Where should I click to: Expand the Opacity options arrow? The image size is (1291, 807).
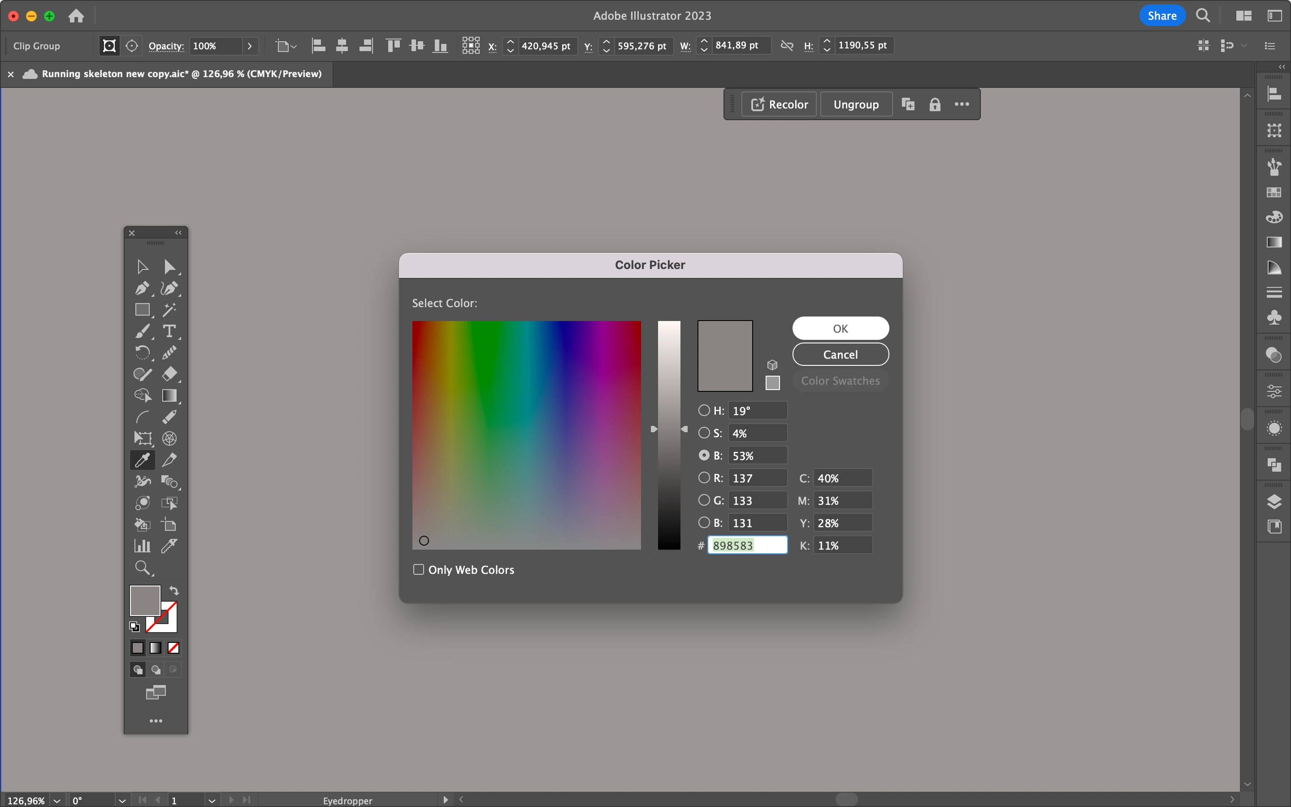coord(250,46)
